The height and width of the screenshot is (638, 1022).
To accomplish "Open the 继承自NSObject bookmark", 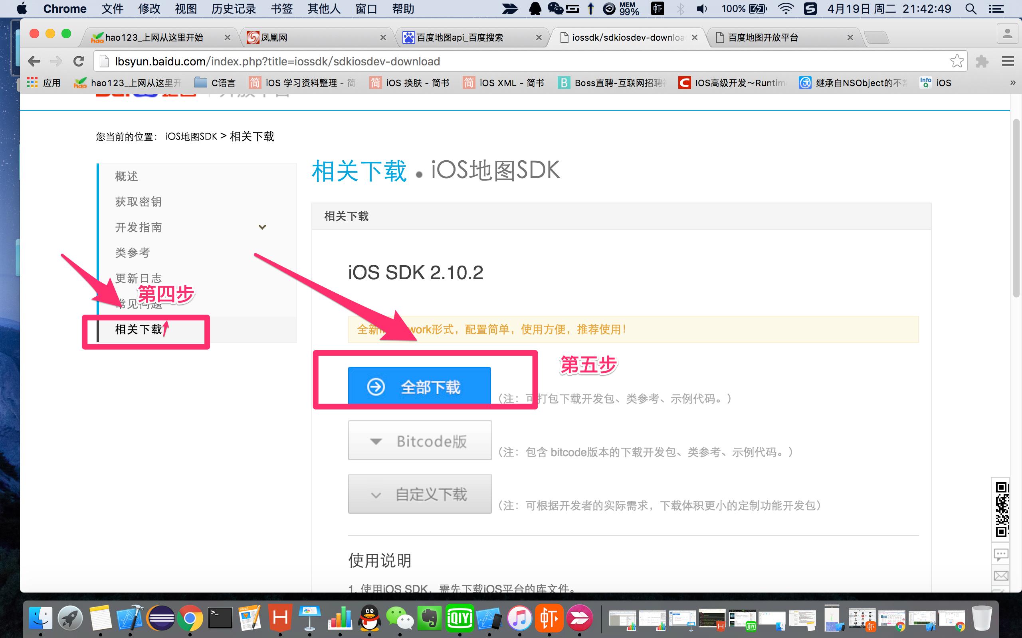I will pyautogui.click(x=853, y=83).
